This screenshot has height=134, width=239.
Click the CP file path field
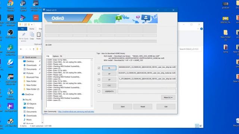(147, 79)
